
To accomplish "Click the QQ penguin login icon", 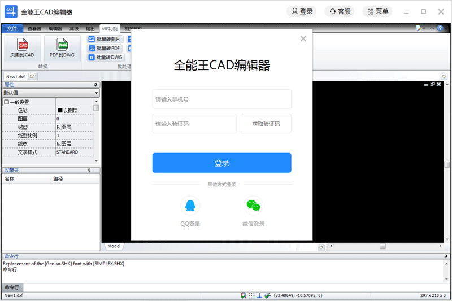I will [x=190, y=206].
